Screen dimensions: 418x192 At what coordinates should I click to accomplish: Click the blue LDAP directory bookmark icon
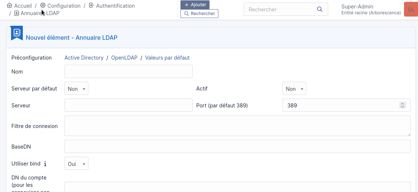[17, 33]
